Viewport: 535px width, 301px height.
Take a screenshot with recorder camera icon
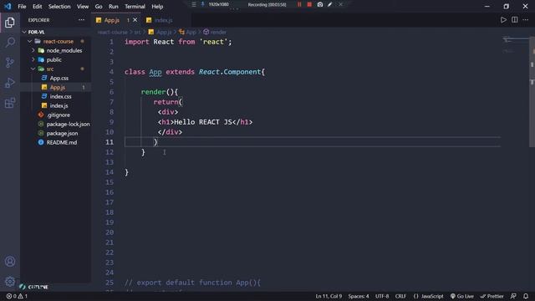[x=319, y=4]
